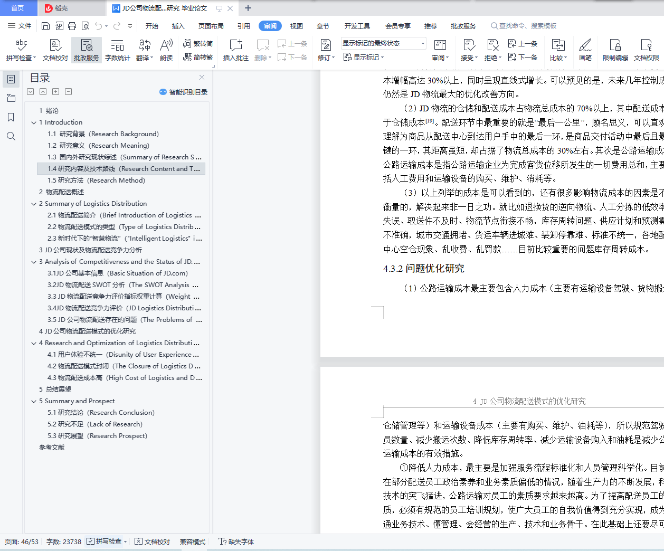Viewport: 664px width, 551px height.
Task: Click 缺失字体 in the status bar
Action: [x=236, y=541]
